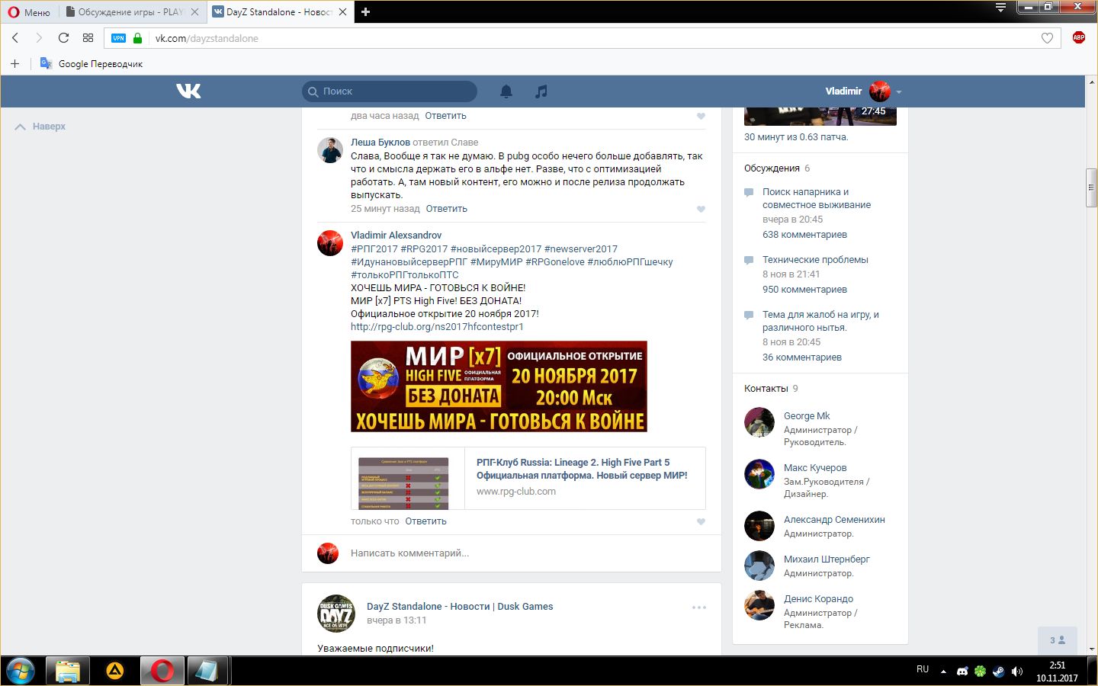This screenshot has width=1098, height=686.
Task: Open a new browser tab
Action: pos(365,12)
